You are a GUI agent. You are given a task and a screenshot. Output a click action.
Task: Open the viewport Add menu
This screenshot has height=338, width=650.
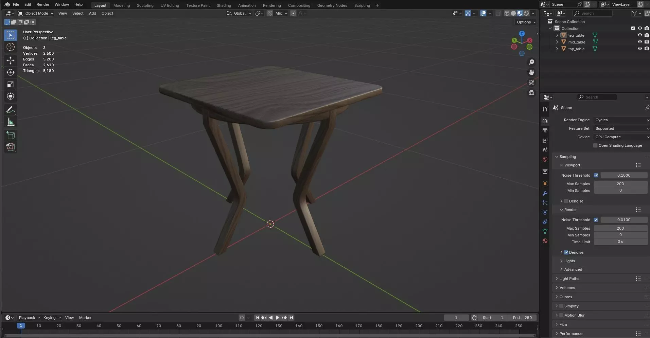92,13
